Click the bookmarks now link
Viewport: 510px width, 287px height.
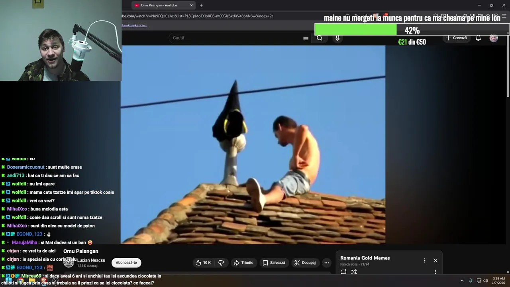134,25
